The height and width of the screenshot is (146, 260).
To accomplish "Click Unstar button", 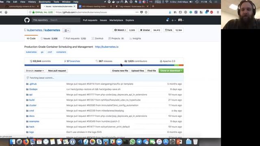I will coord(145,30).
